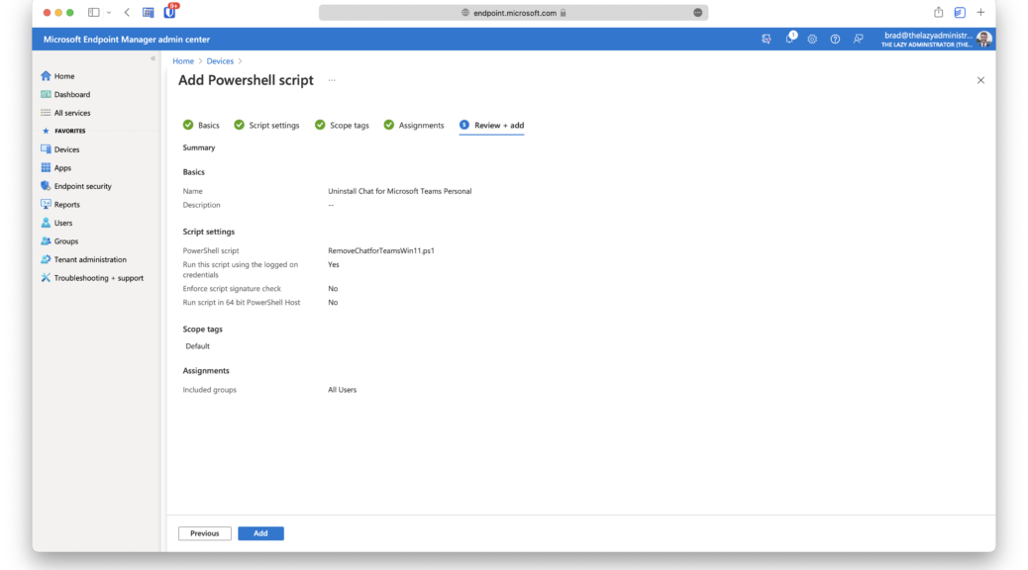This screenshot has width=1028, height=570.
Task: Go to Endpoint security
Action: 76,186
